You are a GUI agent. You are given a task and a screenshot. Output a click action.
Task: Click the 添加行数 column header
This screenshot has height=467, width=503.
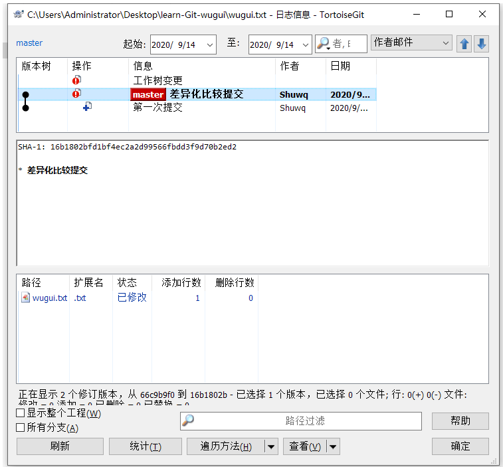178,282
